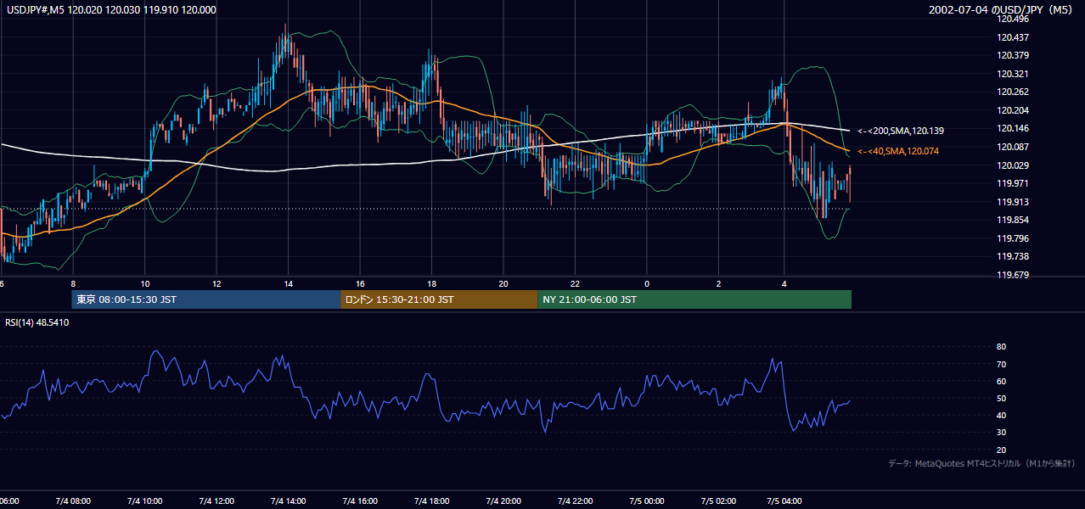Click hour tick 8 under price chart

tap(73, 284)
